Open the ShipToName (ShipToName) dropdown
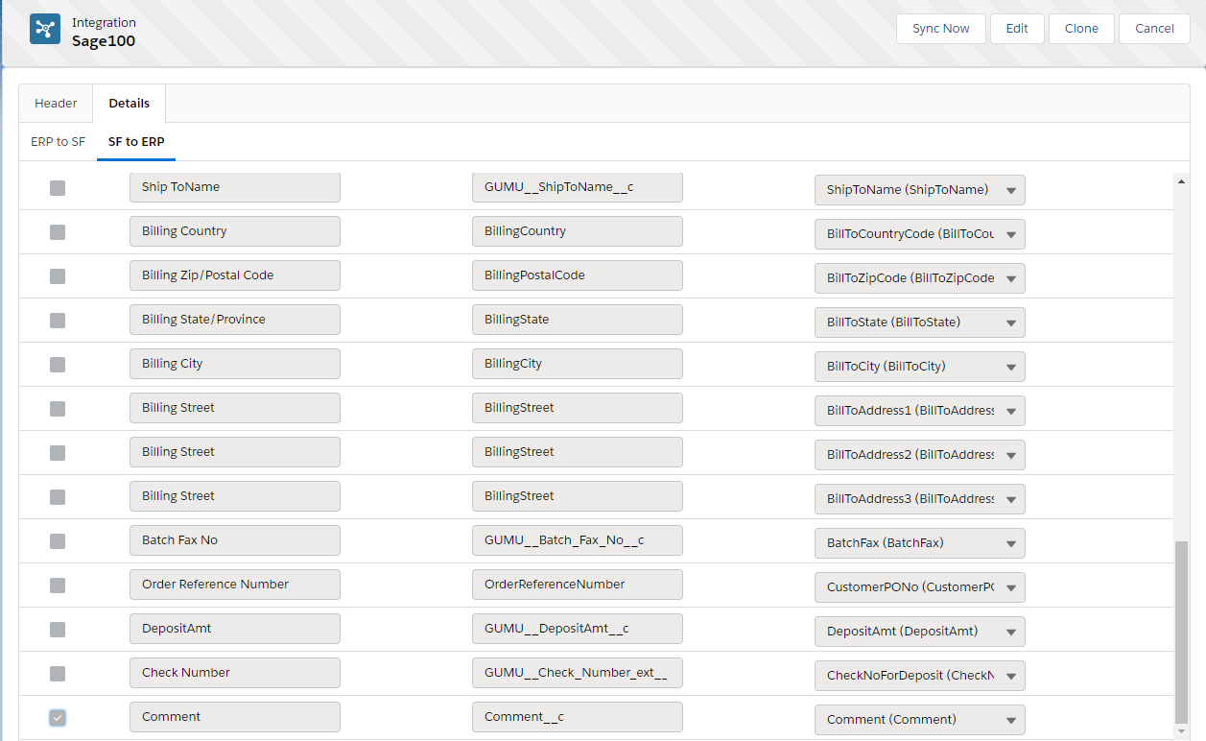 919,190
